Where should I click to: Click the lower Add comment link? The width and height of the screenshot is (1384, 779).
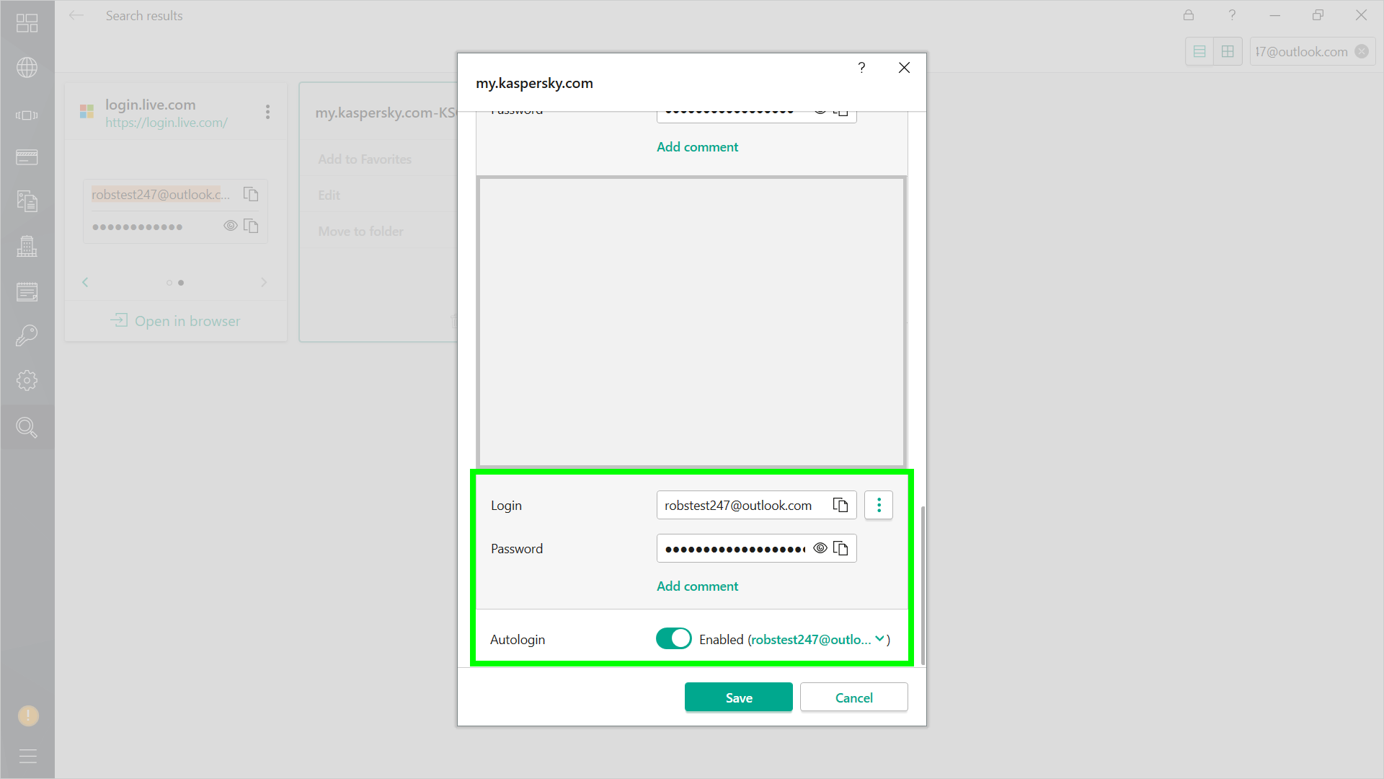coord(697,586)
